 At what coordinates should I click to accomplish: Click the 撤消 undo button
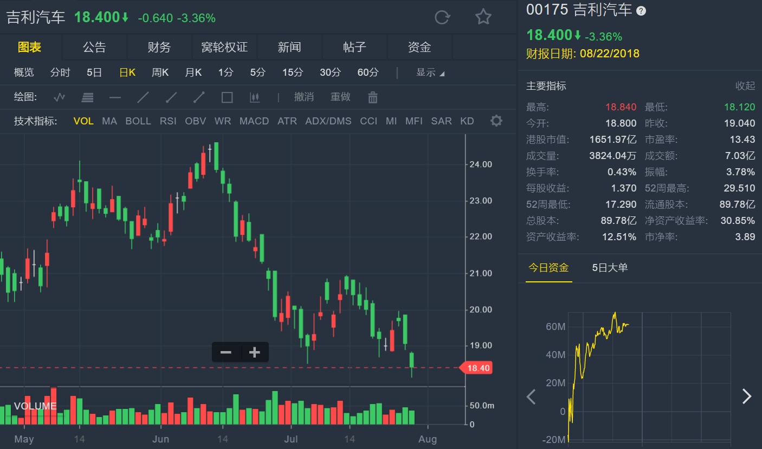coord(304,97)
